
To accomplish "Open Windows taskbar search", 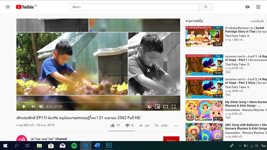I will click(16, 146).
